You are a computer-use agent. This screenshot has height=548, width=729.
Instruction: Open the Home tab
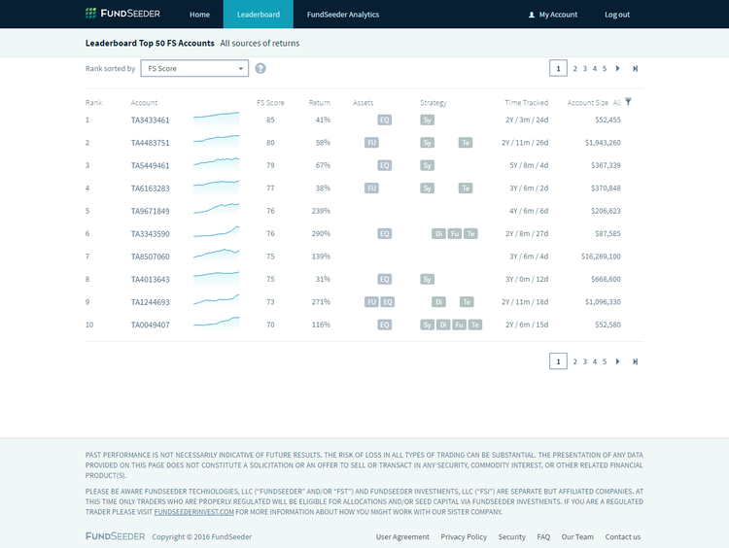199,15
